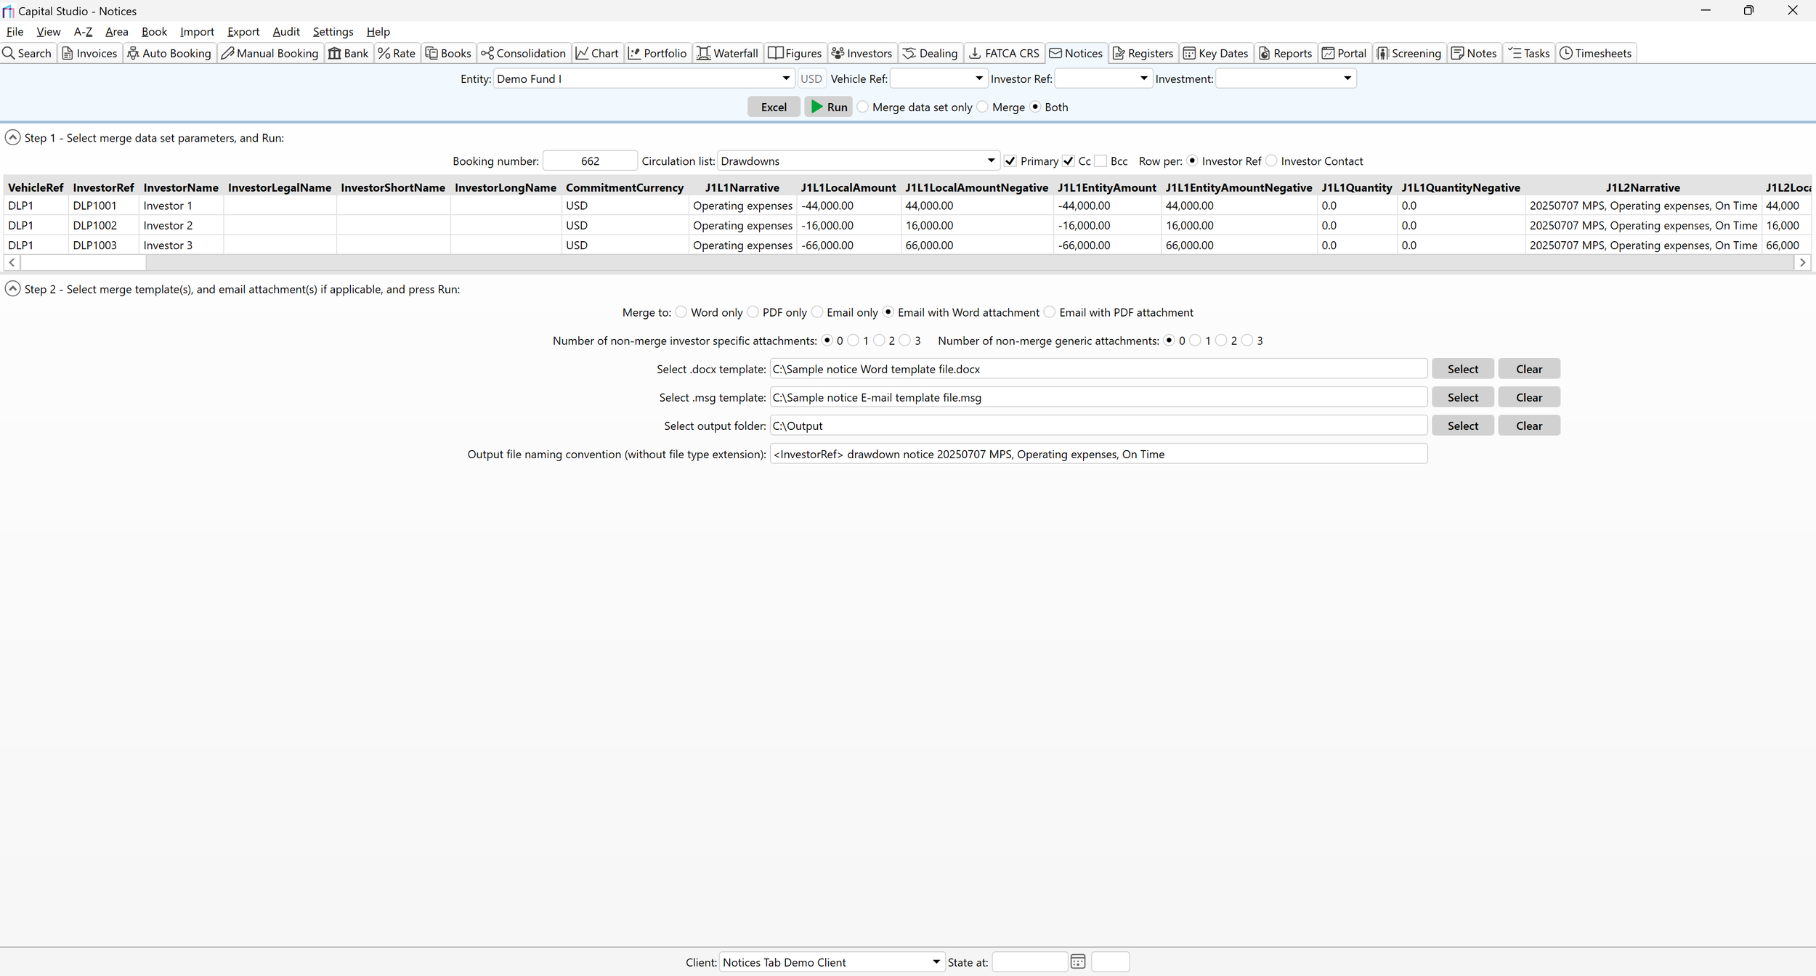The width and height of the screenshot is (1816, 976).
Task: Open the Waterfall toolbar icon
Action: tap(703, 53)
